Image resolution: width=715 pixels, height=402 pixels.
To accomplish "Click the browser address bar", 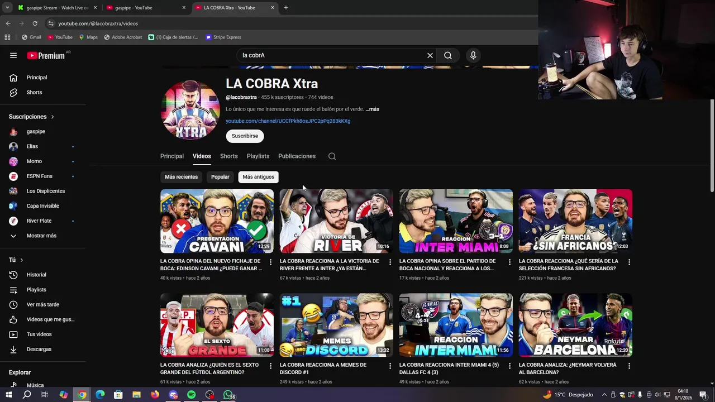I will pyautogui.click(x=290, y=23).
